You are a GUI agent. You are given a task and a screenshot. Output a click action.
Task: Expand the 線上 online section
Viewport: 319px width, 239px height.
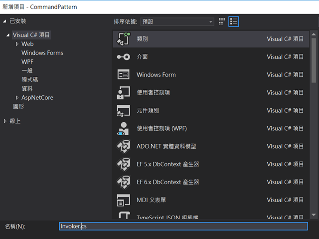[5, 121]
